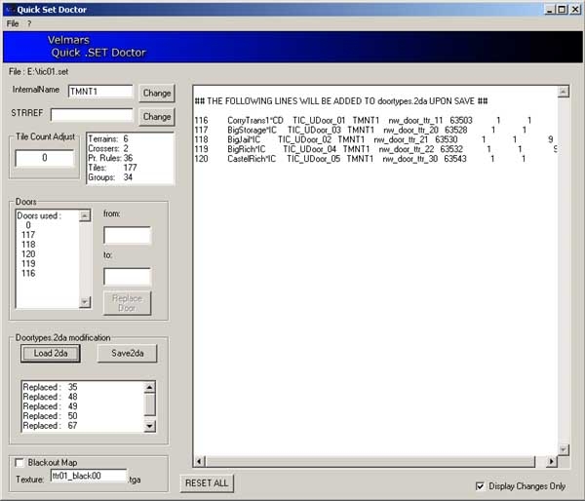Click the door 'from:' input field
This screenshot has height=501, width=585.
127,235
